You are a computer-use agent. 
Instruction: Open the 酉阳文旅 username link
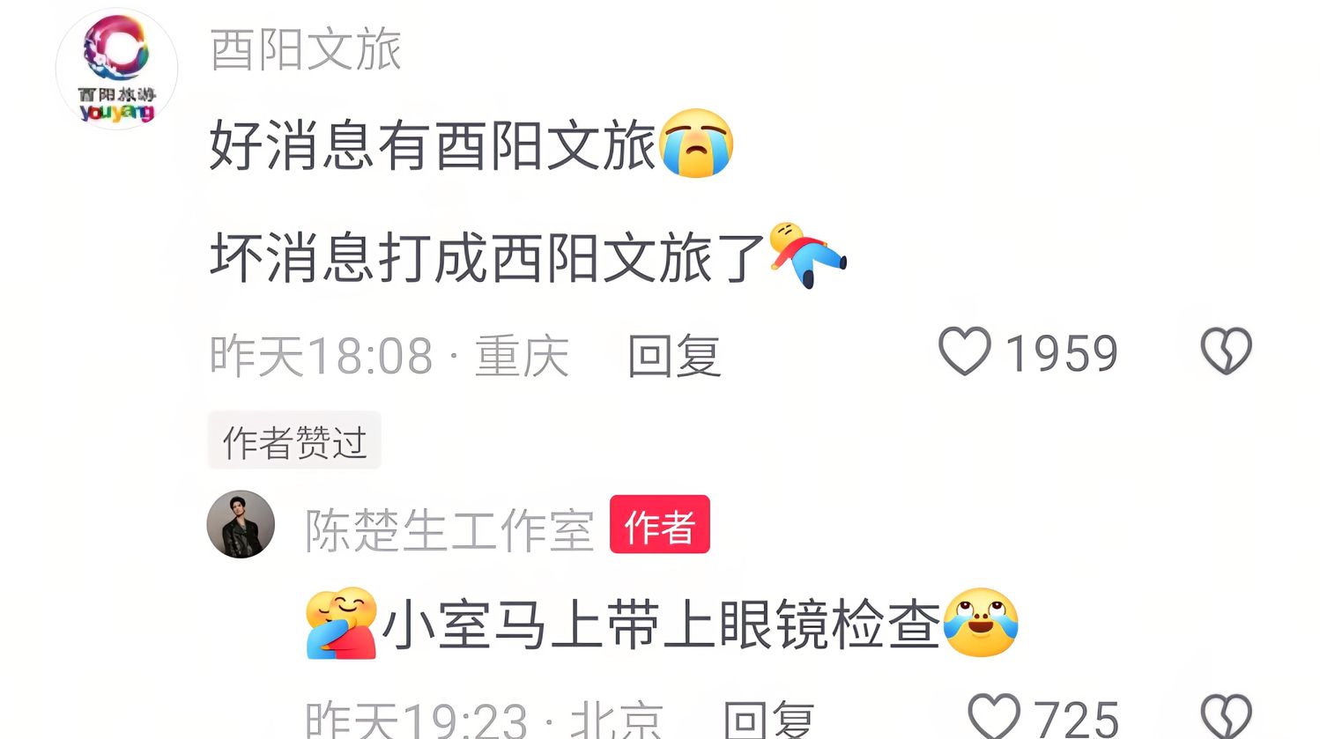[306, 49]
